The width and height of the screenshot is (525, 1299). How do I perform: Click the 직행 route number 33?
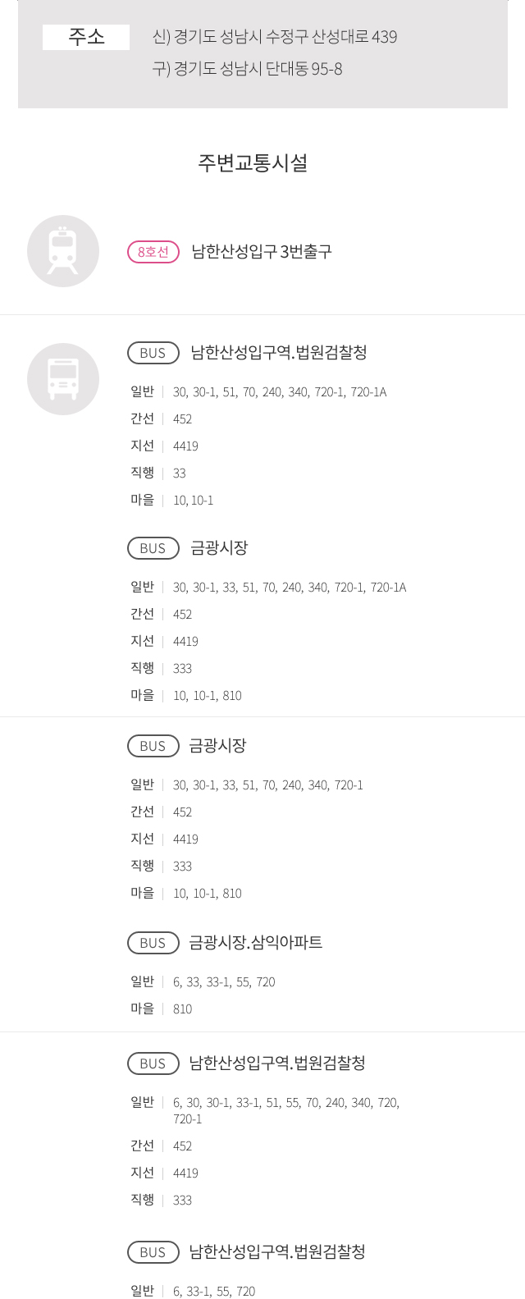coord(180,473)
